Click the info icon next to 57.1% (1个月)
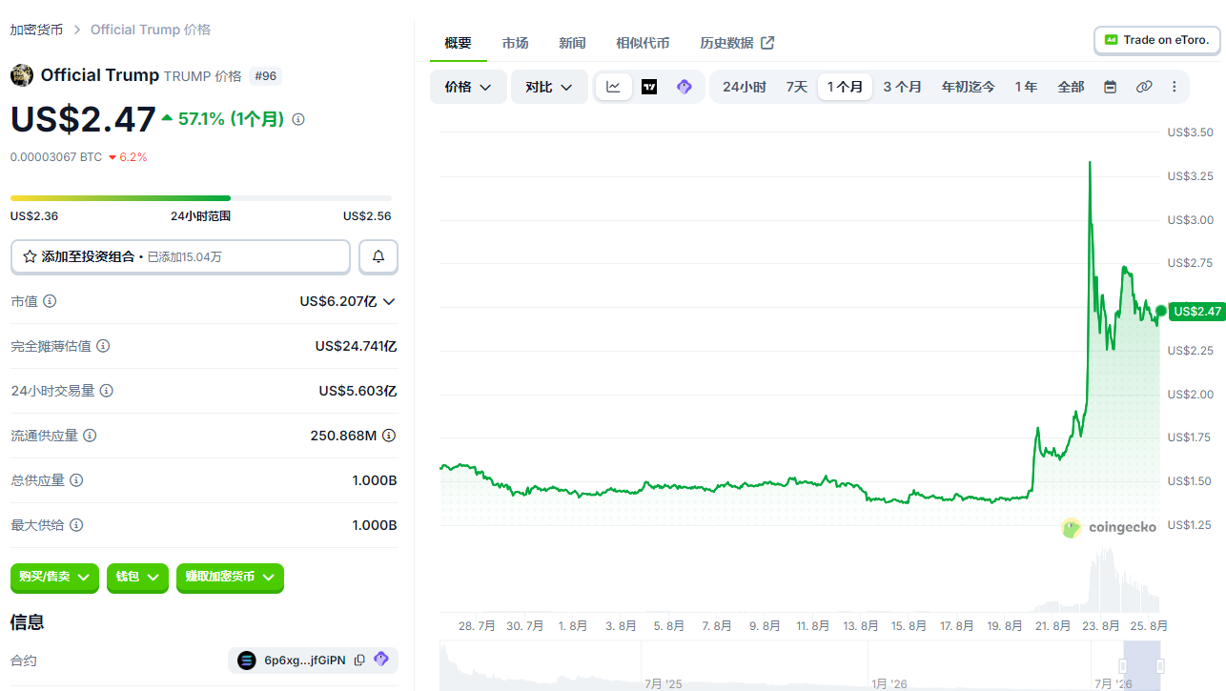This screenshot has width=1226, height=691. tap(298, 120)
